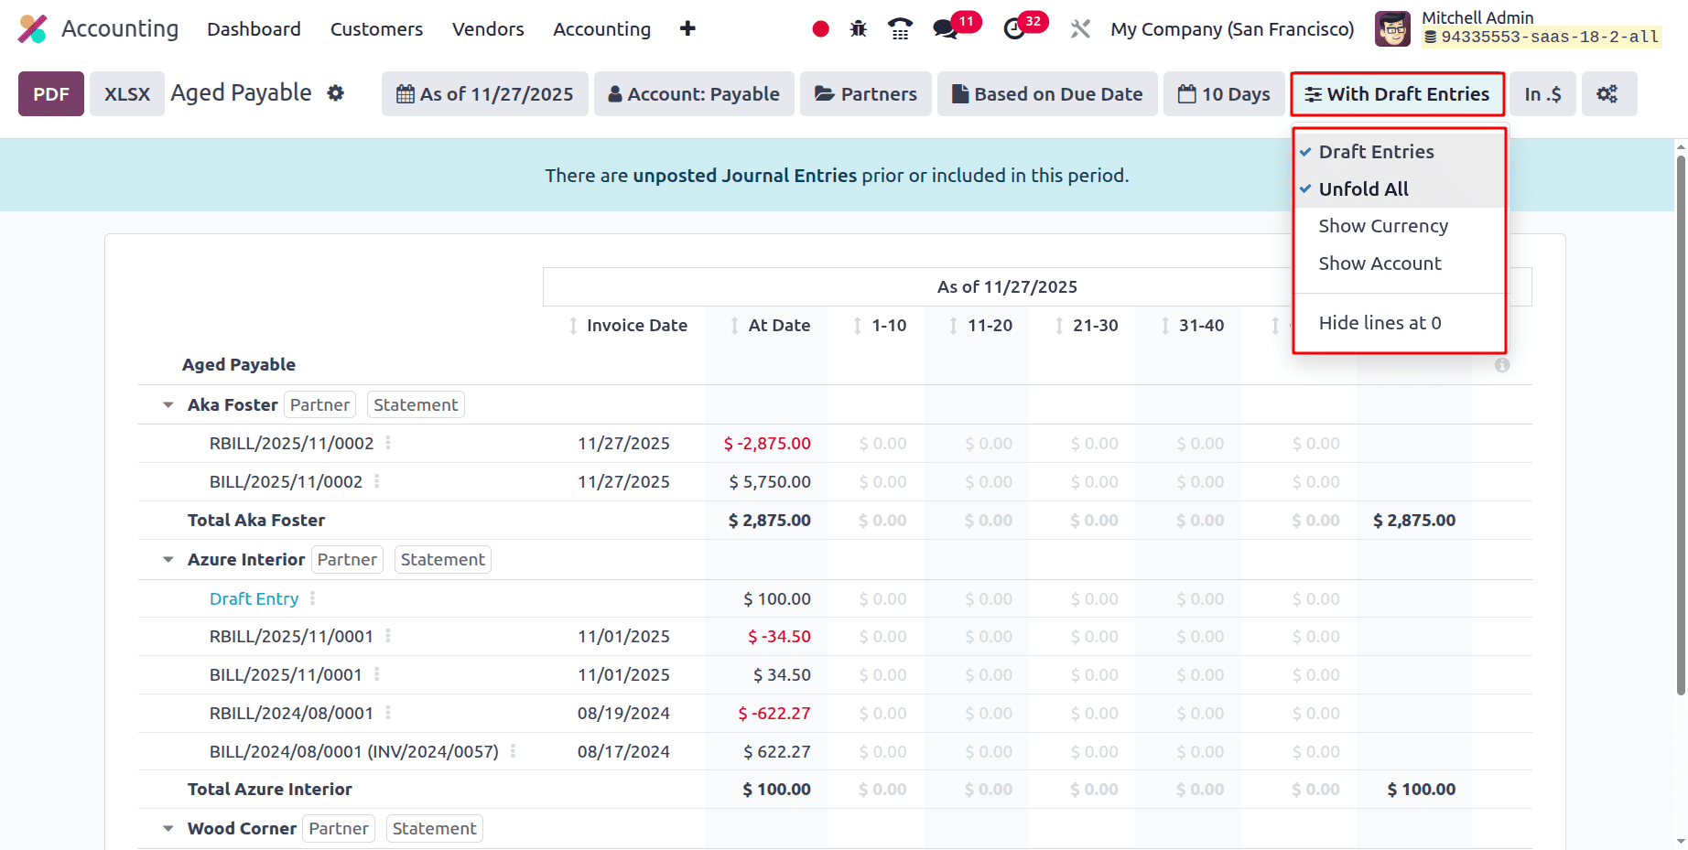Open the three-dot menu for RBILL/2024/08/0001
Viewport: 1688px width, 850px height.
tap(388, 713)
